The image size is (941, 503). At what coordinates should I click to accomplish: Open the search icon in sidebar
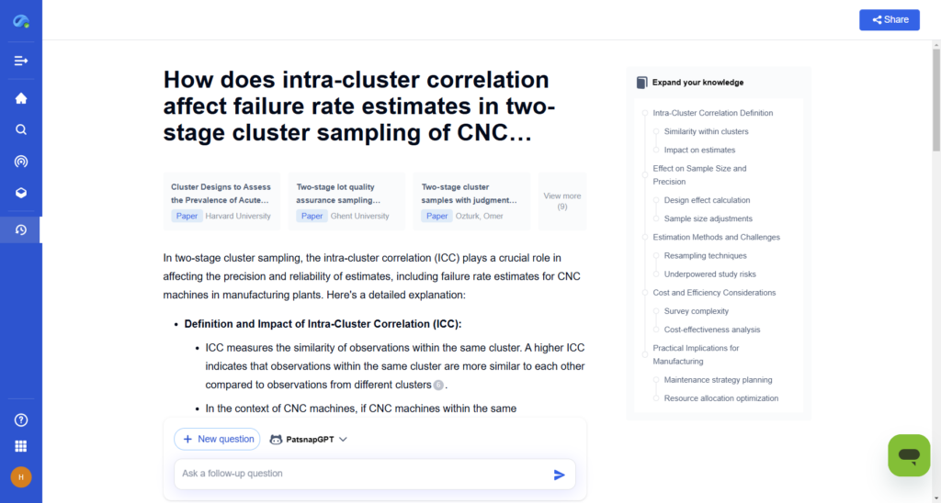click(x=20, y=129)
